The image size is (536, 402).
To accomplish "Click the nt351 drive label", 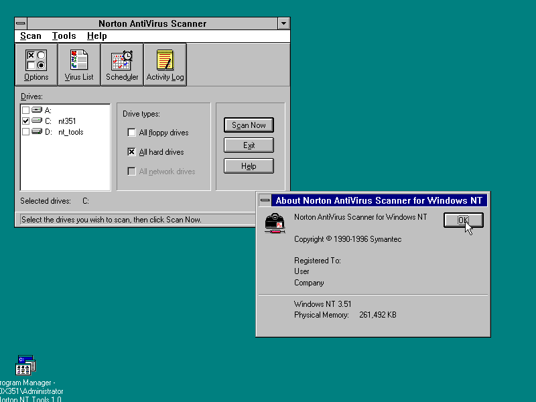I will coord(67,121).
